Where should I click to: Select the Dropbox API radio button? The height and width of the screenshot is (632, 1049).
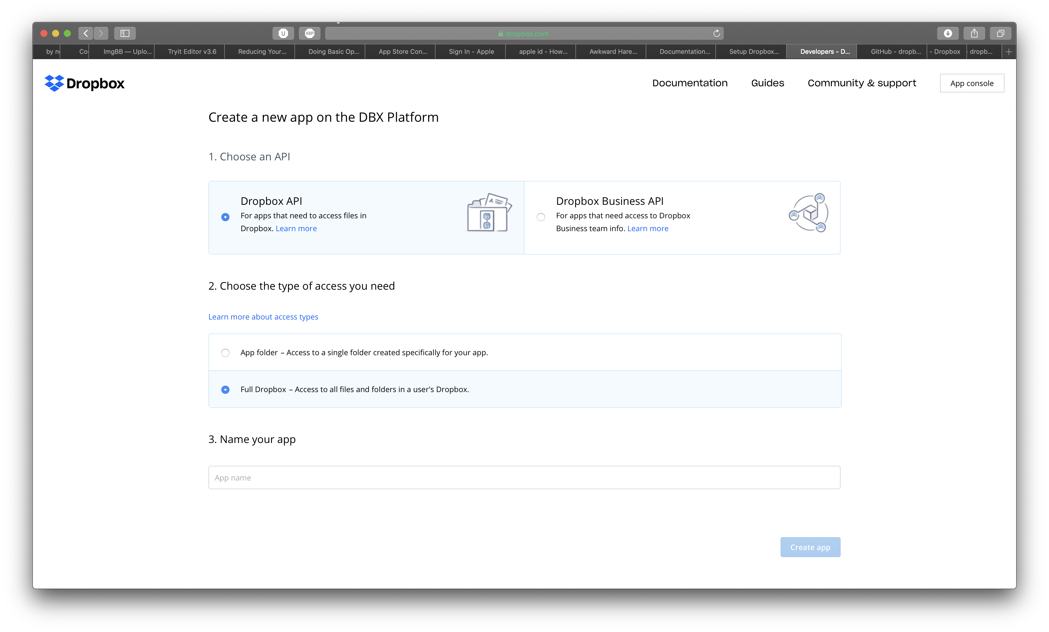(225, 217)
